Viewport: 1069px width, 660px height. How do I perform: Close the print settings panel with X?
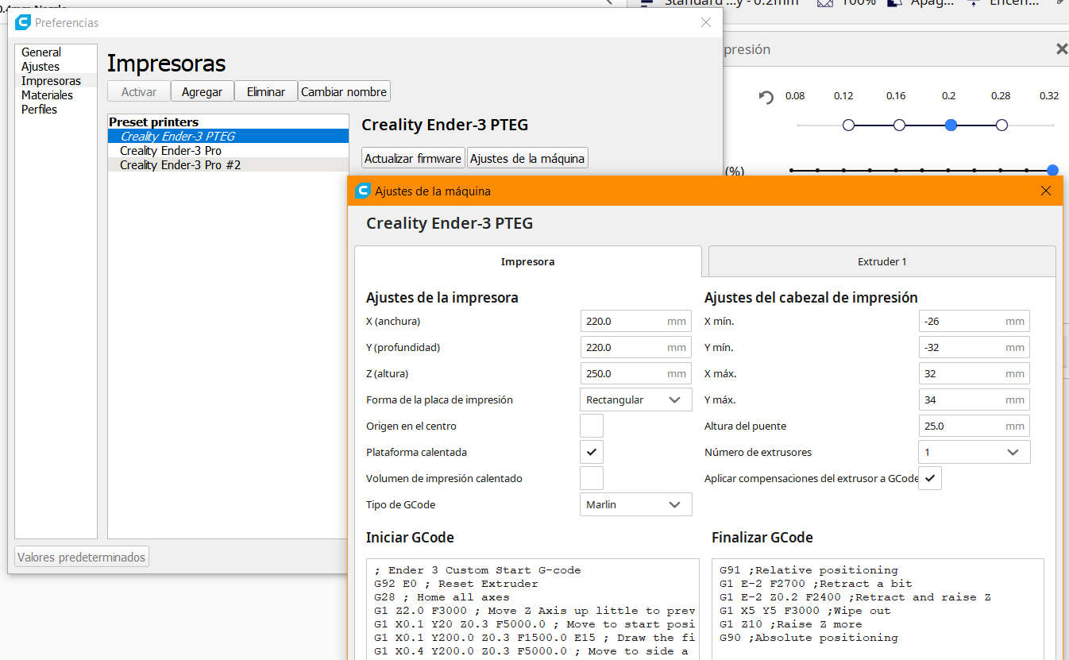1061,49
